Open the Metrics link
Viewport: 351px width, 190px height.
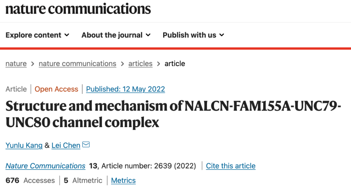pyautogui.click(x=123, y=181)
